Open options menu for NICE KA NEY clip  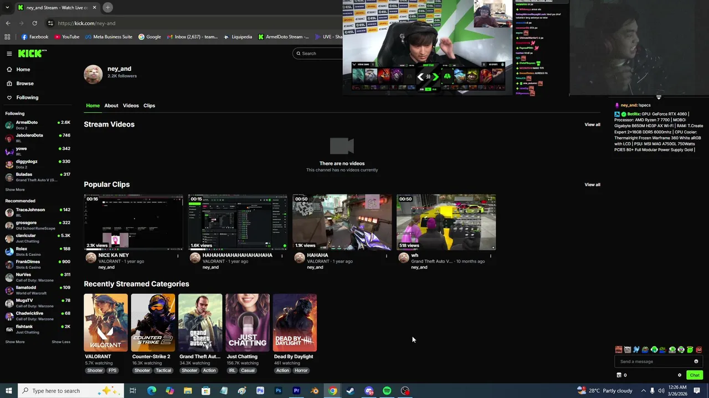[x=178, y=256]
